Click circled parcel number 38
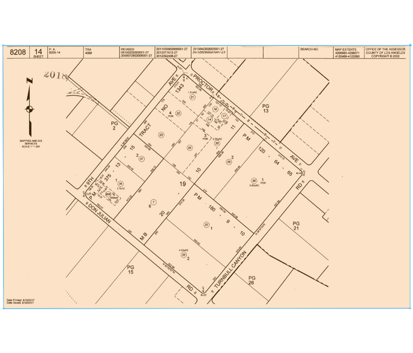The height and width of the screenshot is (353, 413). coord(254,181)
